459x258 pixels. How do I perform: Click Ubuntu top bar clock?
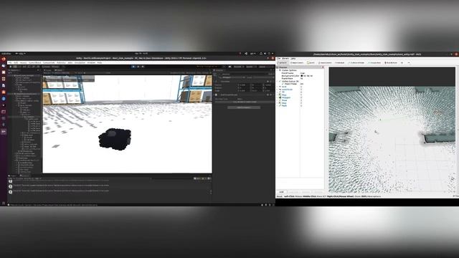141,54
